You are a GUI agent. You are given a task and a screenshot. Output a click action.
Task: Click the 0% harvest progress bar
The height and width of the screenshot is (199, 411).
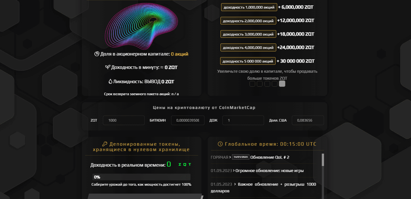click(x=141, y=176)
